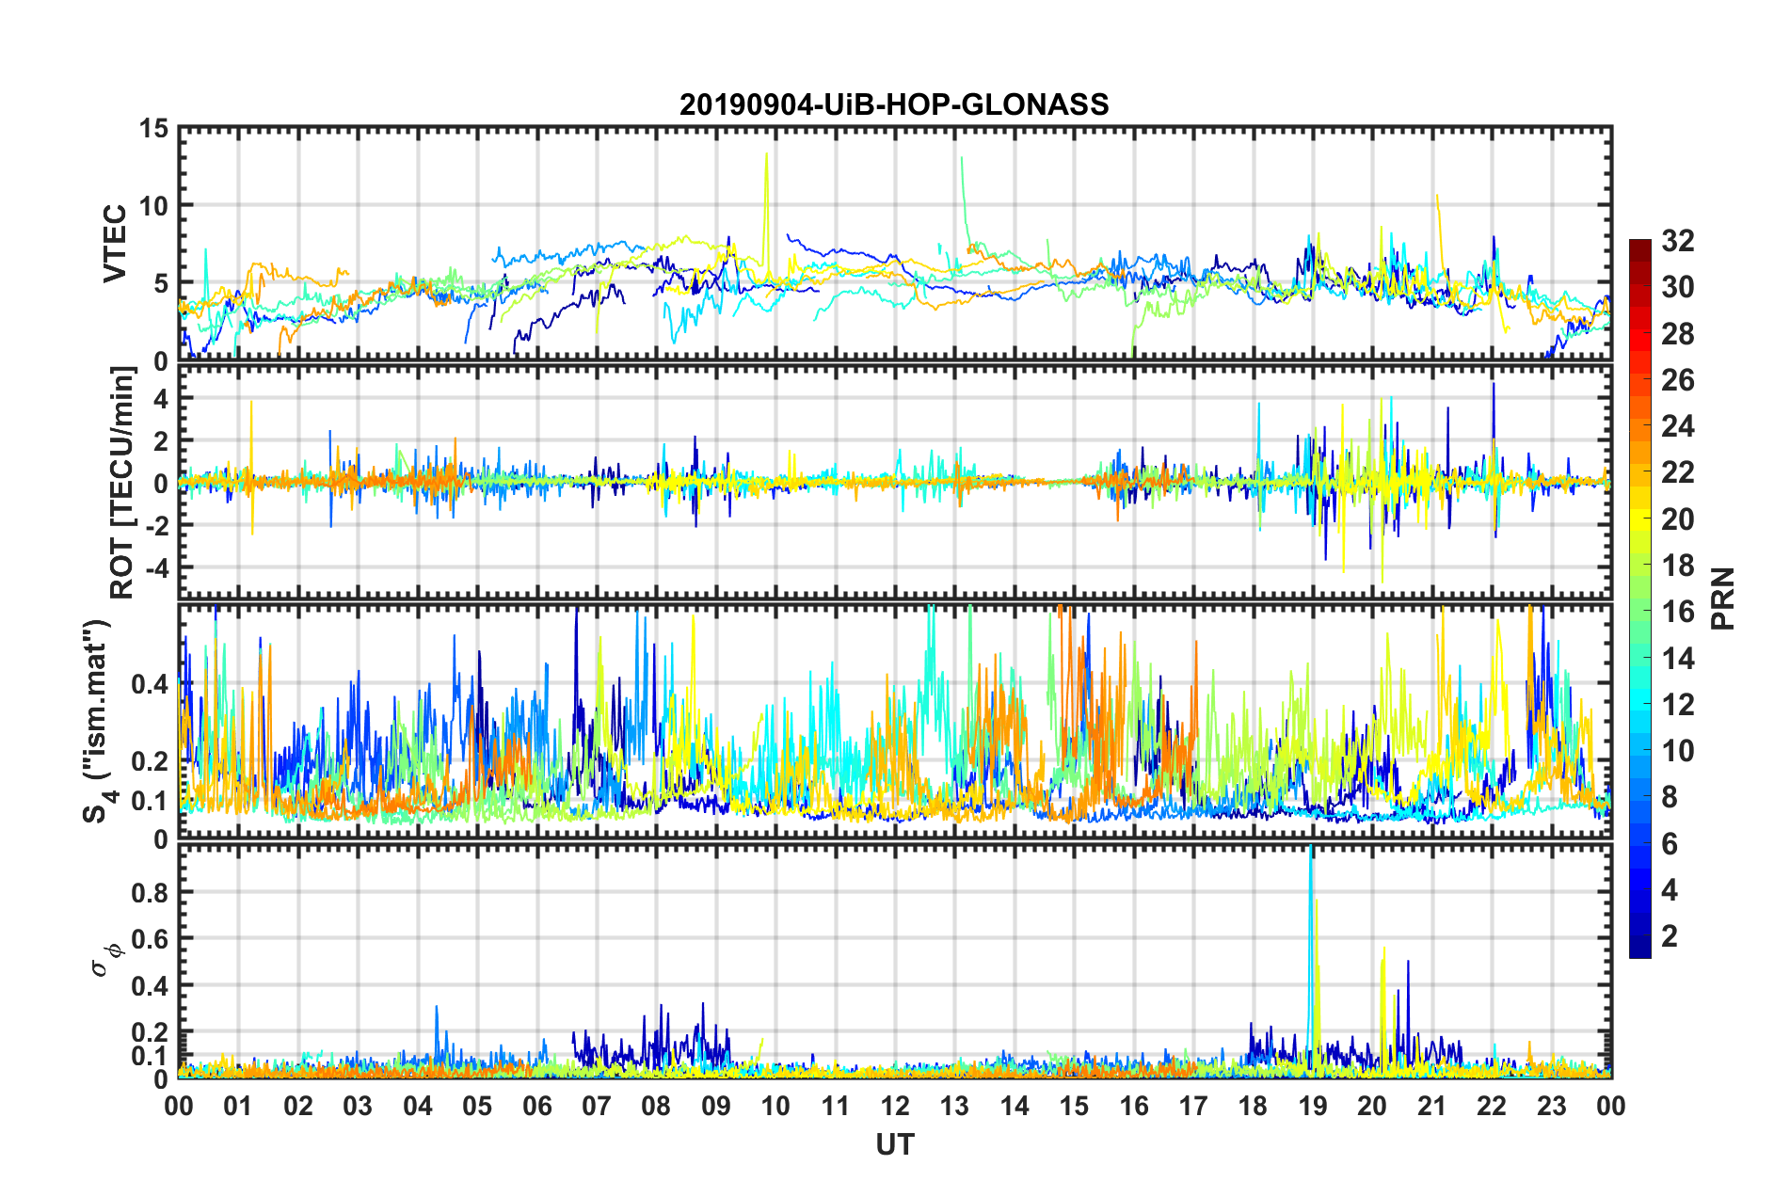Screen dimensions: 1790x1197
Task: Click x-axis tick label 01
Action: tap(238, 1106)
